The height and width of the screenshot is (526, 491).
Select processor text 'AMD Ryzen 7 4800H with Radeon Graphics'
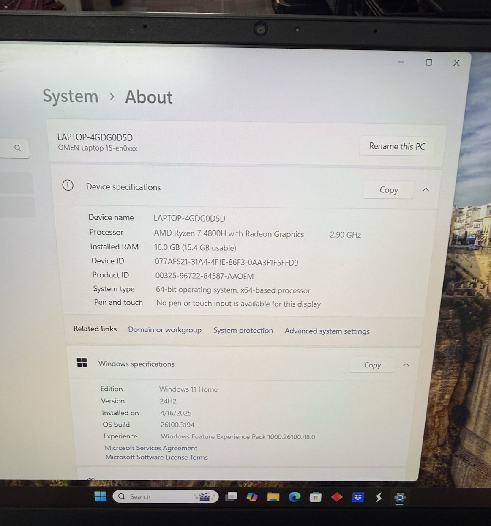[x=229, y=233]
